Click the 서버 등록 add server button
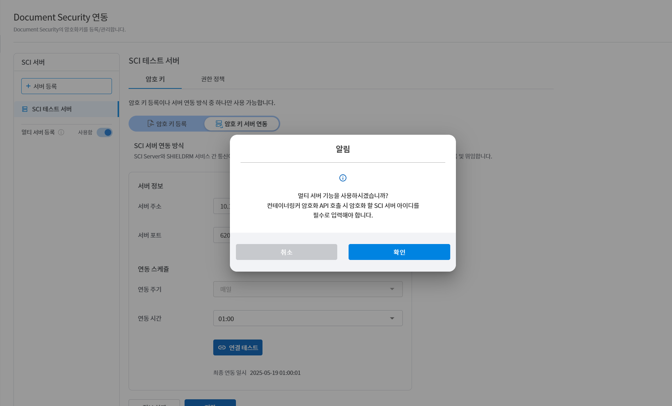This screenshot has height=406, width=672. pyautogui.click(x=67, y=86)
